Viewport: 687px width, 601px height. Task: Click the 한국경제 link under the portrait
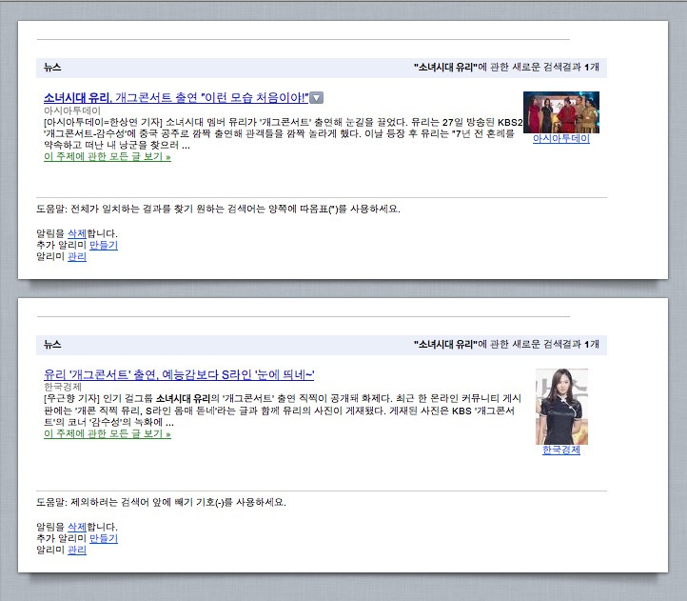[x=561, y=451]
